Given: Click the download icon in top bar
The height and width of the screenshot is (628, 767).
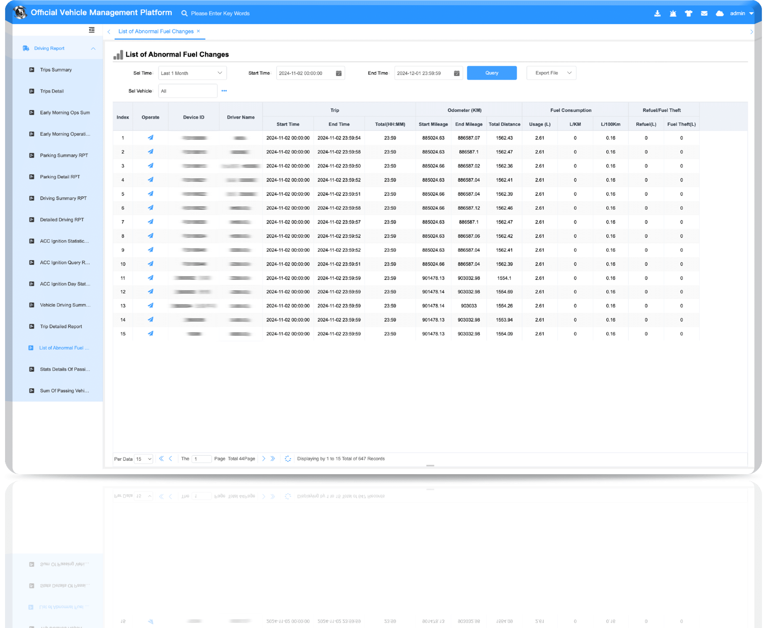Looking at the screenshot, I should pyautogui.click(x=657, y=13).
